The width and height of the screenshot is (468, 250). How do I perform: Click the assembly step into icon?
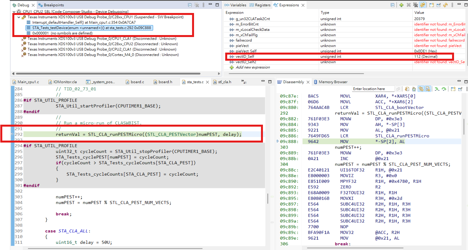click(x=437, y=89)
